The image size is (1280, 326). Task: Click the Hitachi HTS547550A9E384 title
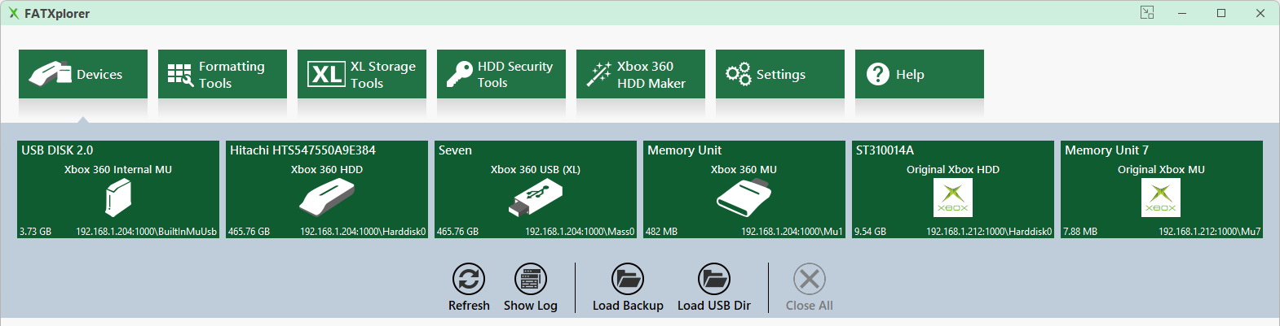[302, 150]
